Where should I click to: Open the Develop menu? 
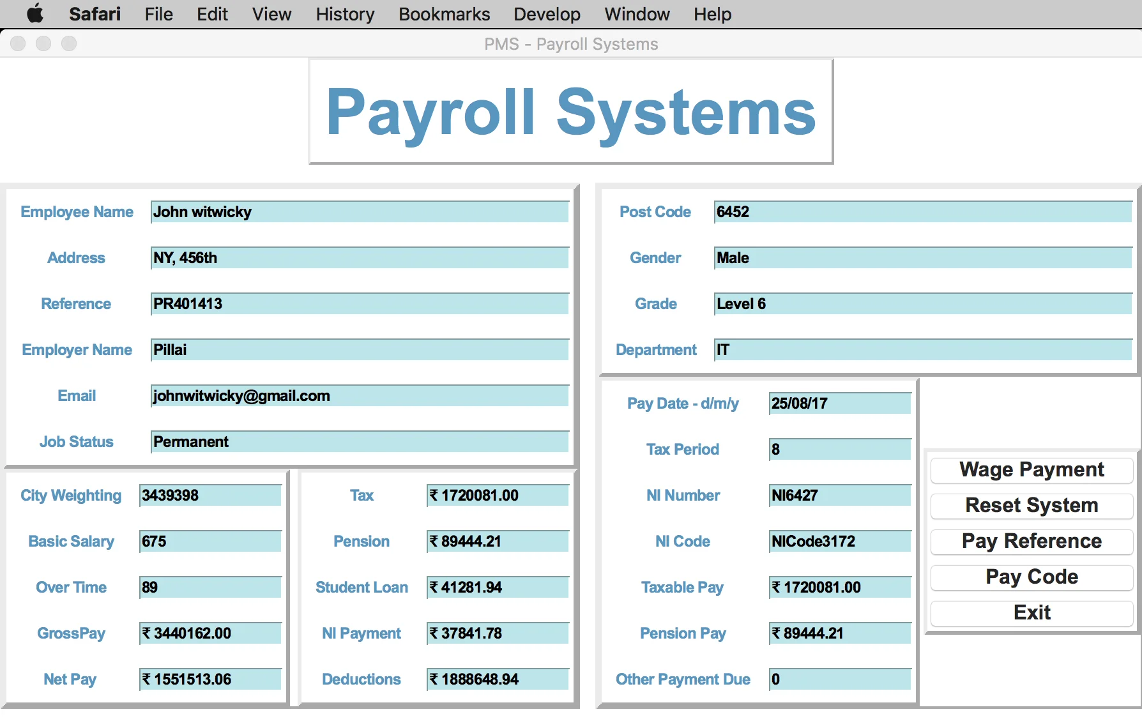[546, 14]
